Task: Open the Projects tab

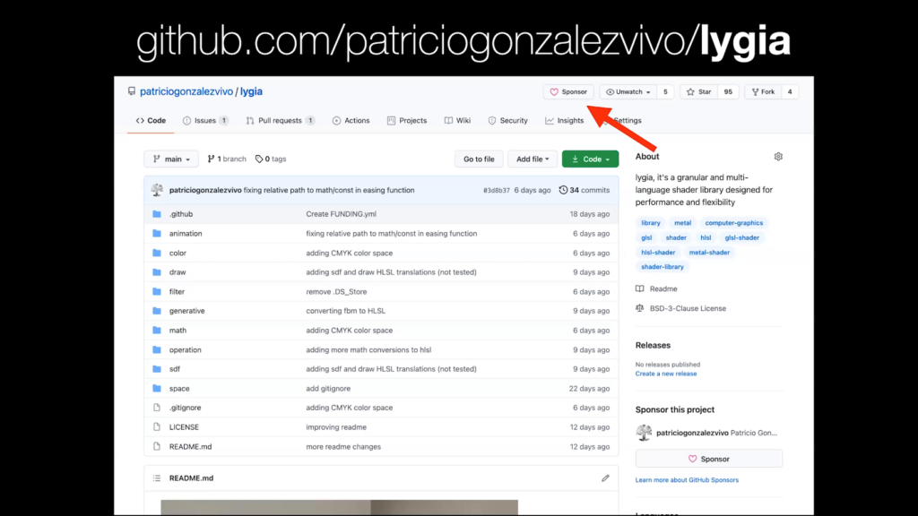Action: pos(407,121)
